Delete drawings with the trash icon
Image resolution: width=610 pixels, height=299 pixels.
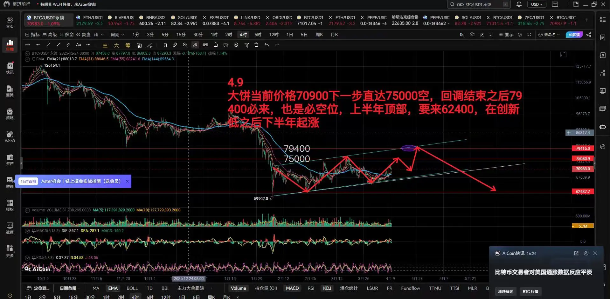point(256,45)
